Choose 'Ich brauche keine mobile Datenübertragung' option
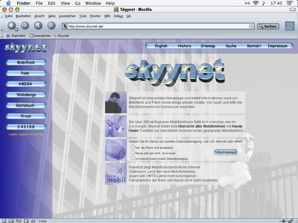This screenshot has width=298, height=223. point(133,158)
